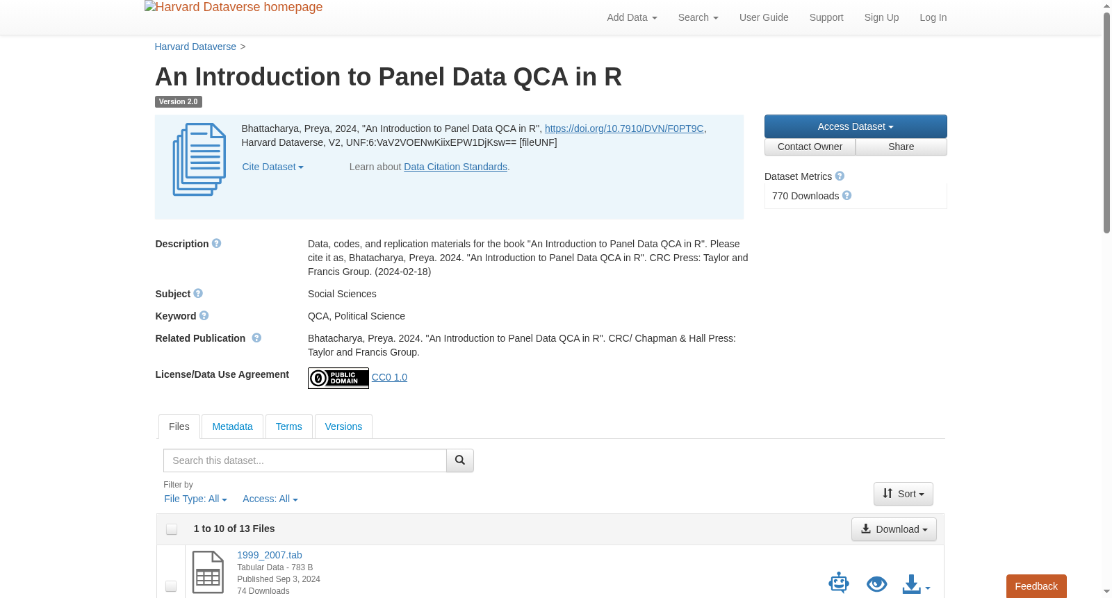1112x598 pixels.
Task: Click the Subject help question icon
Action: 198,294
